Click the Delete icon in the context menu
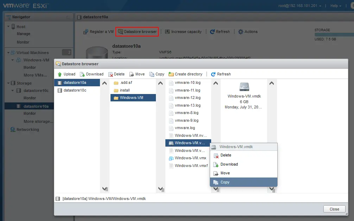 (216, 155)
